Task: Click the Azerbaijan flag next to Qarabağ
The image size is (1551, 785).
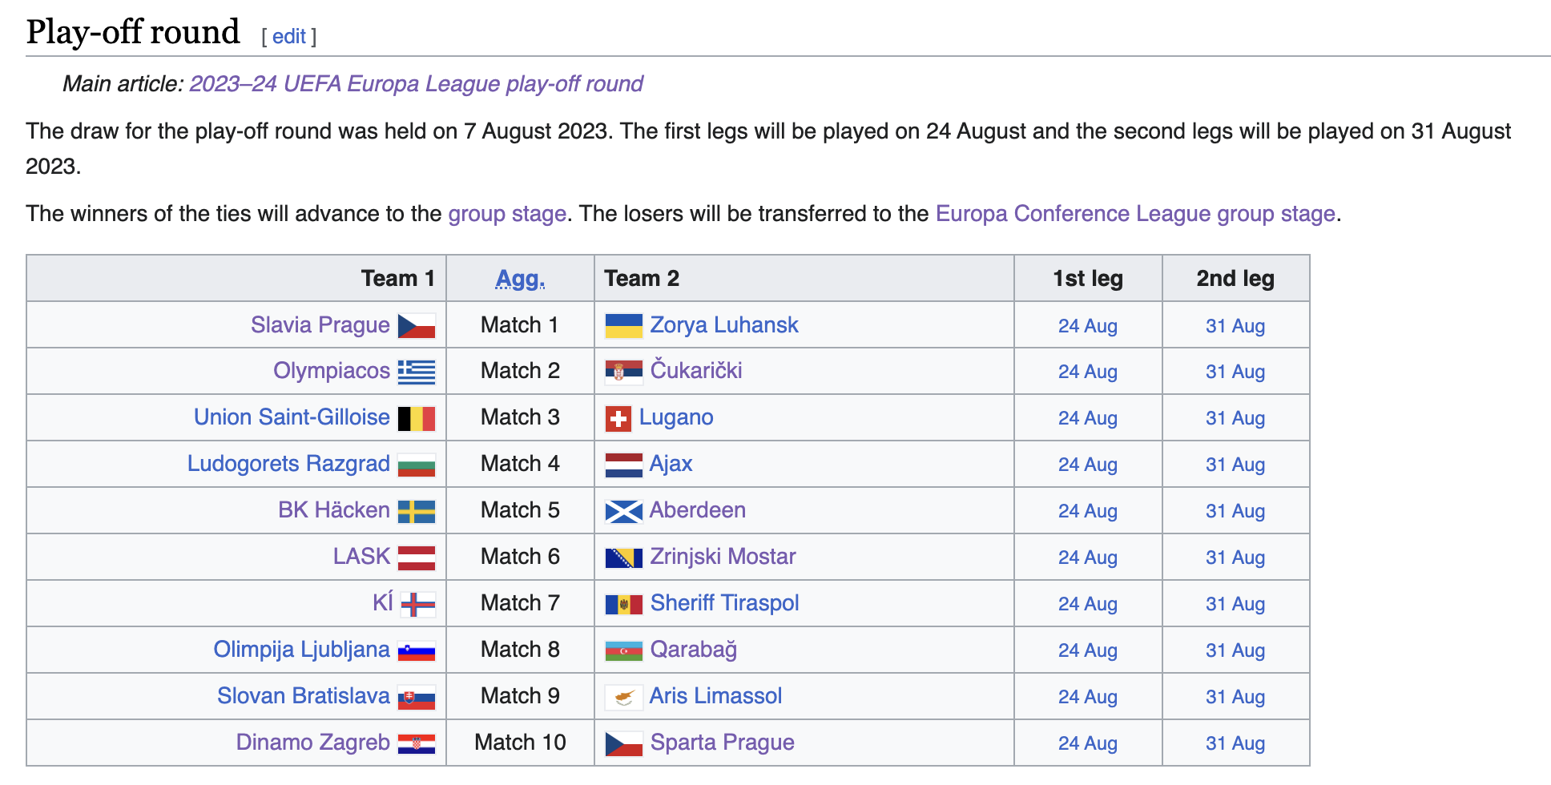Action: point(624,650)
